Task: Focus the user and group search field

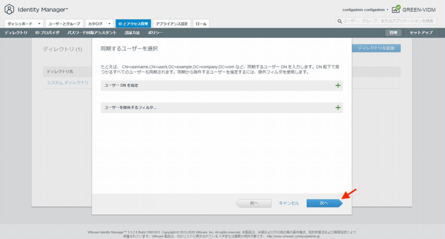Action: pos(385,21)
